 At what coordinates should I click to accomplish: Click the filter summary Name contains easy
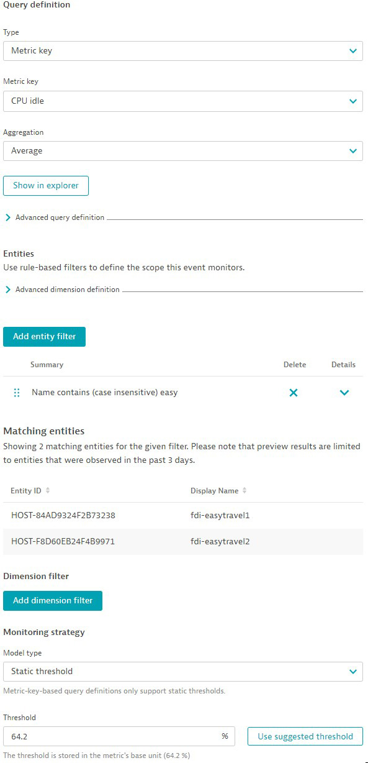104,392
